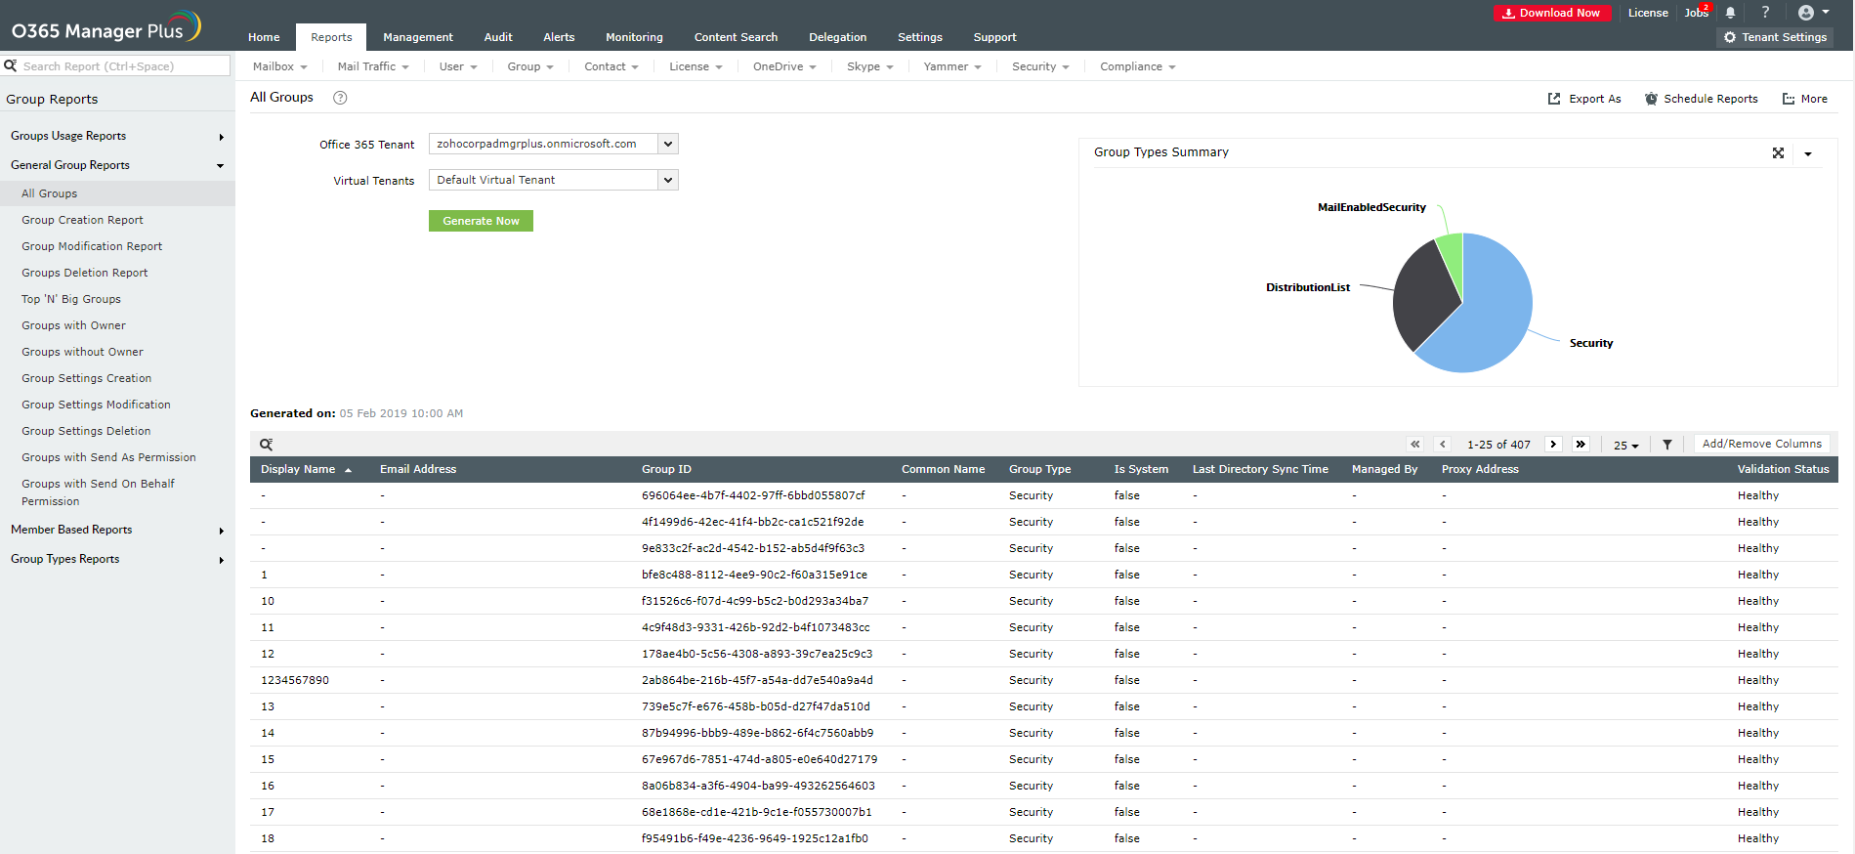Open the OneDrive reports dropdown
1855x854 pixels.
coord(784,66)
